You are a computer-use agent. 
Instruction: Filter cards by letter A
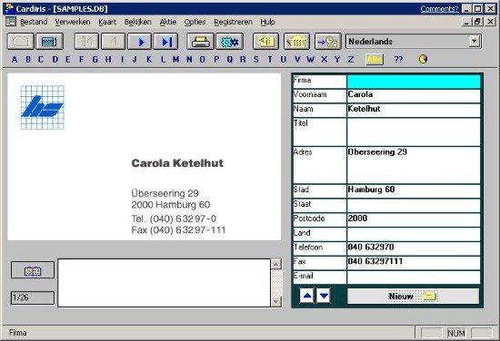(x=15, y=59)
